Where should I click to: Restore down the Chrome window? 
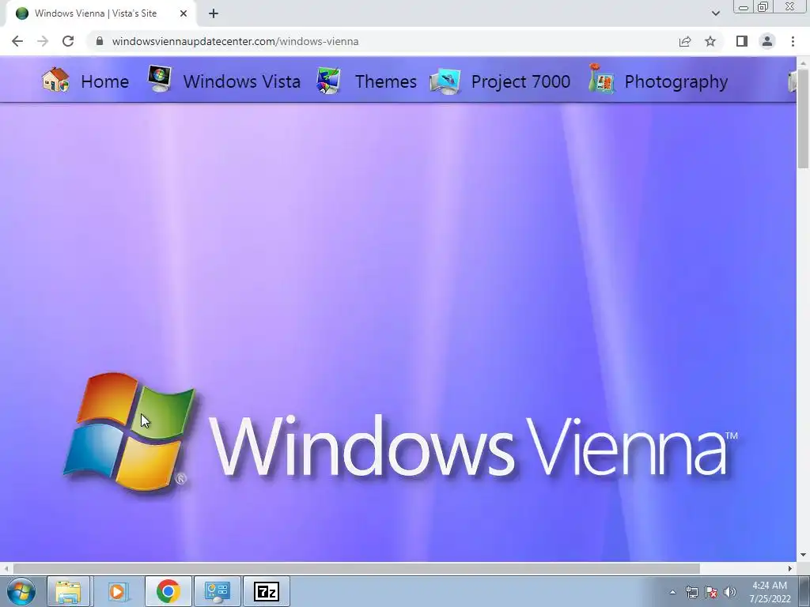(763, 7)
